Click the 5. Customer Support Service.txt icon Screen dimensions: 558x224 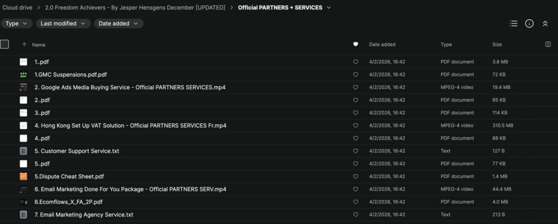[23, 151]
